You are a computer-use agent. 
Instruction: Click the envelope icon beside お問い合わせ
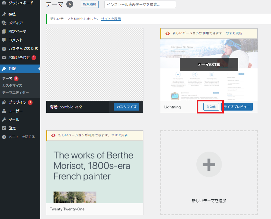click(4, 58)
